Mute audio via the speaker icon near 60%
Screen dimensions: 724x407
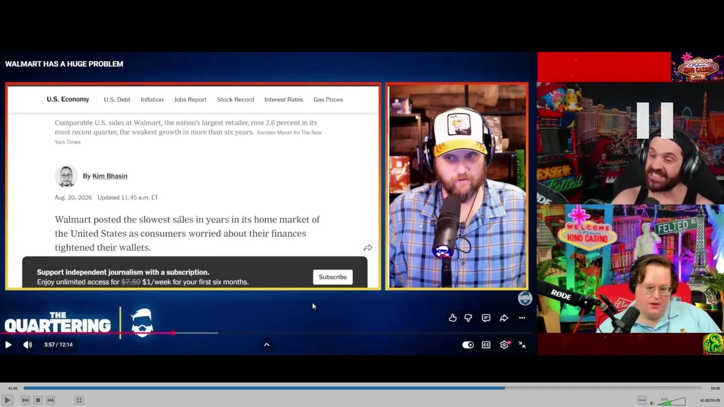(652, 402)
